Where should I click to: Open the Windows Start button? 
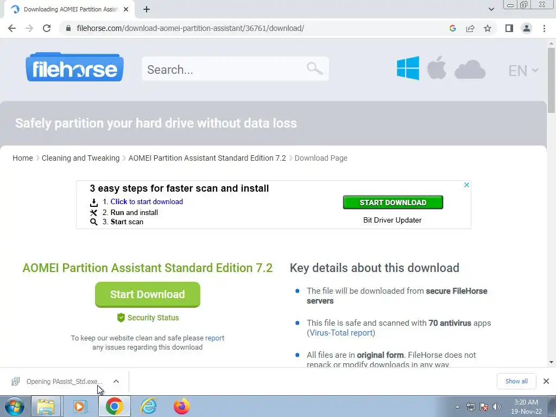[15, 406]
